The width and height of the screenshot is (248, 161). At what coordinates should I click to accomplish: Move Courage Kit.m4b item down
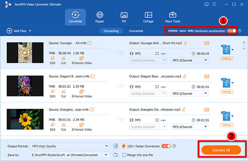point(244,49)
